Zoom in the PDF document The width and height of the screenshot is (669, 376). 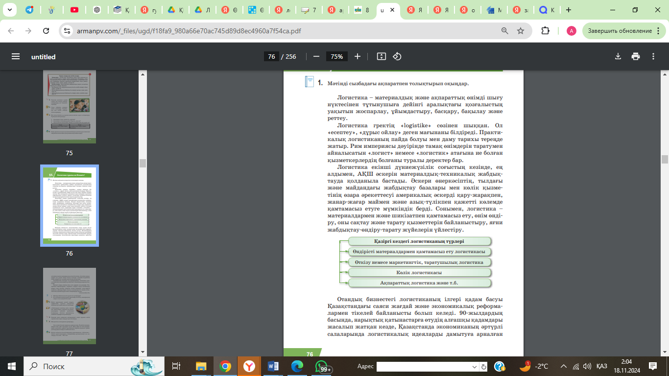(358, 56)
